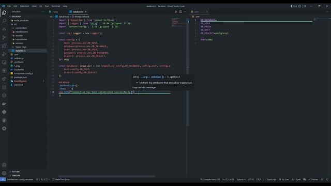Change line ending CRLF

point(259,179)
